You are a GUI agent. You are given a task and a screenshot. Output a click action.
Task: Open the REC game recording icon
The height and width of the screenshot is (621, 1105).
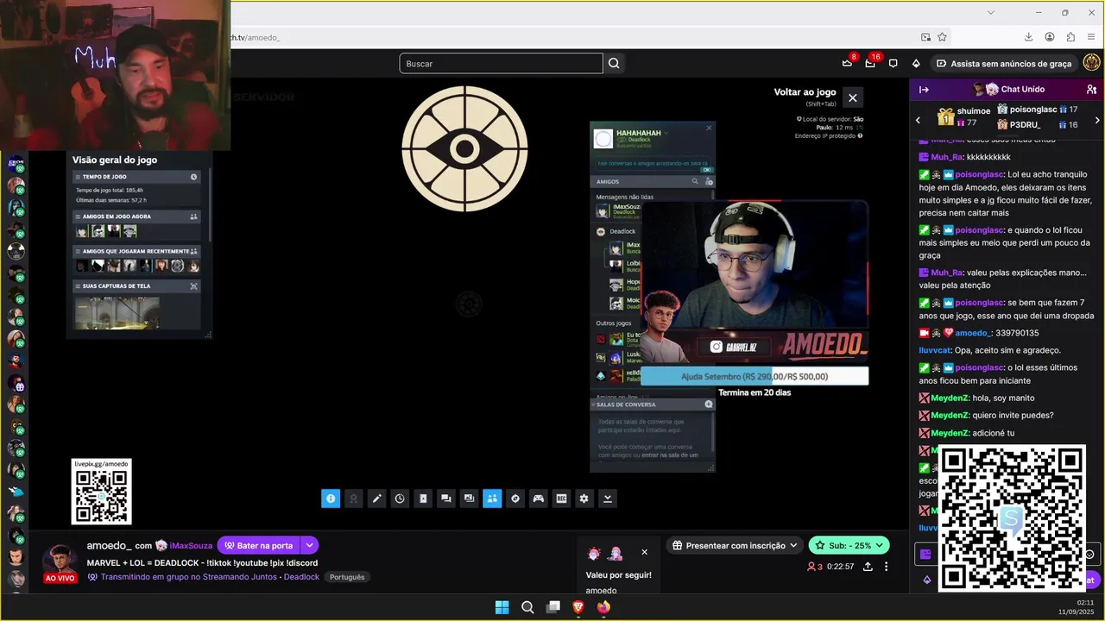click(561, 499)
